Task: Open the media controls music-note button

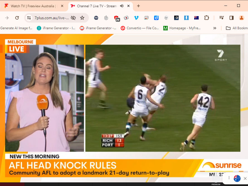Action: coord(222,18)
